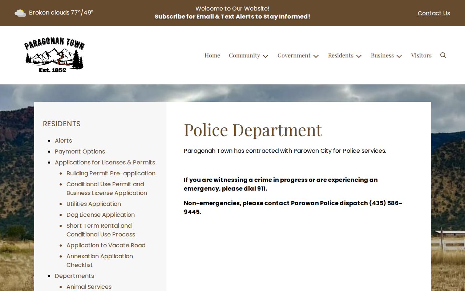The height and width of the screenshot is (291, 465).
Task: Click the 'please dial 911' emergency paragraph
Action: (x=281, y=184)
